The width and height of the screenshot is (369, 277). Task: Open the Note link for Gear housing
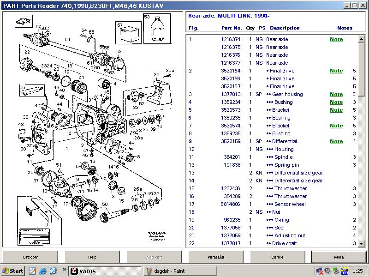click(336, 95)
